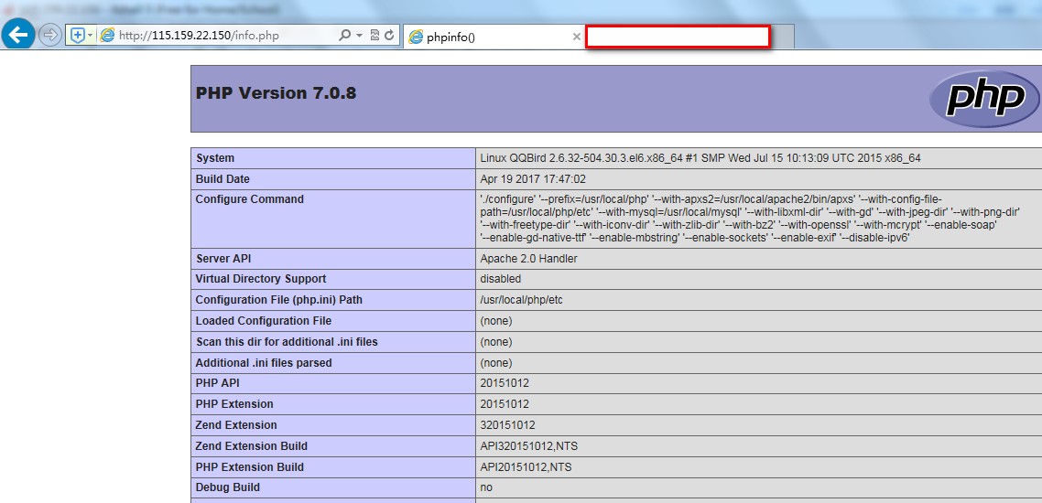
Task: Click "Configuration File (php.ini) Path" label
Action: [x=279, y=300]
